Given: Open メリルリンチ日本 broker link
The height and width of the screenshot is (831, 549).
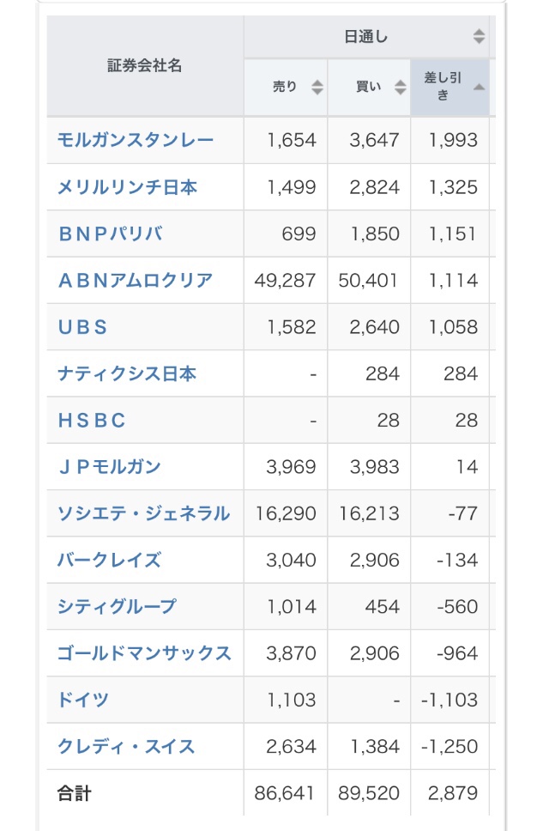Looking at the screenshot, I should coord(127,186).
